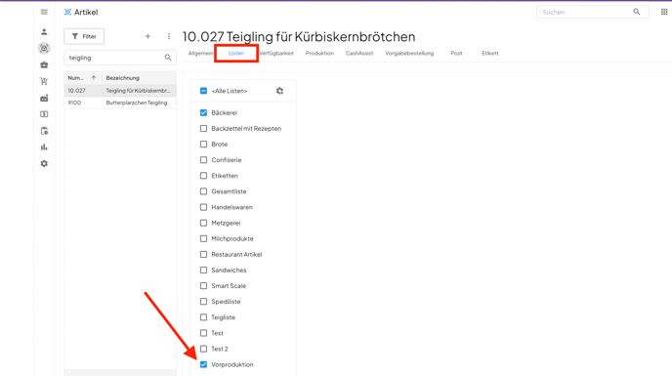Toggle the Alle Listen checkbox

point(203,91)
